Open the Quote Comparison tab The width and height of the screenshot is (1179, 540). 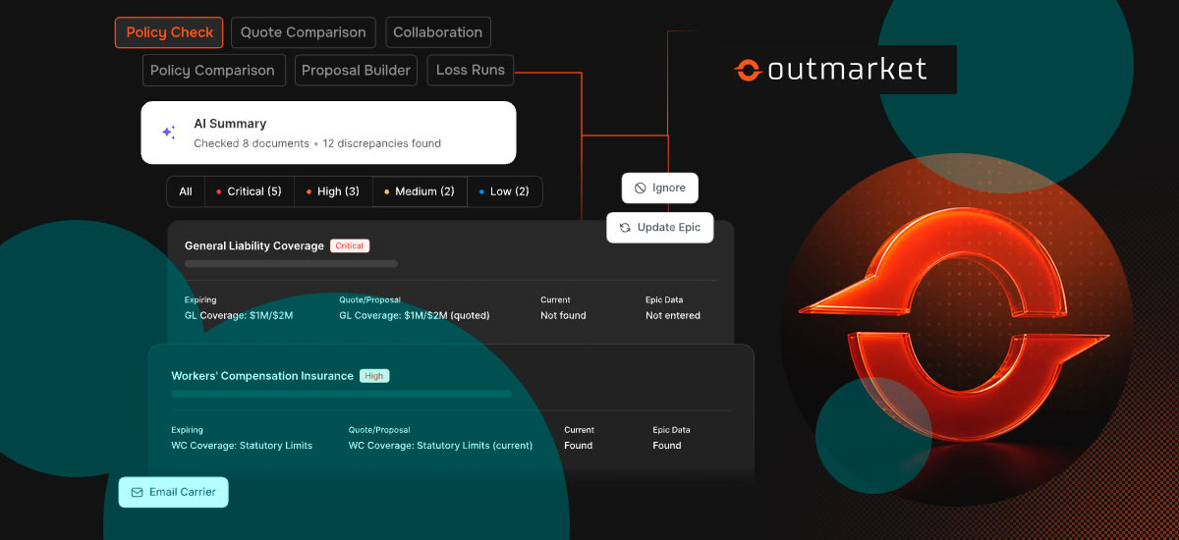tap(303, 32)
